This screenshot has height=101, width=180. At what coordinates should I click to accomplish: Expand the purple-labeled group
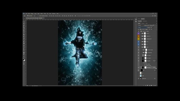click(x=141, y=33)
